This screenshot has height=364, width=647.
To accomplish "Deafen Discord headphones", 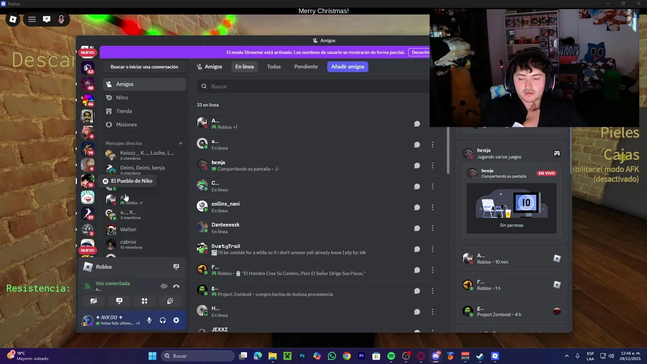I will [163, 320].
